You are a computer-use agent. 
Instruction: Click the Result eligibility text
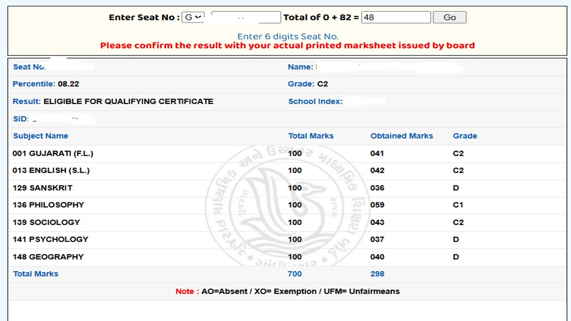pos(128,101)
